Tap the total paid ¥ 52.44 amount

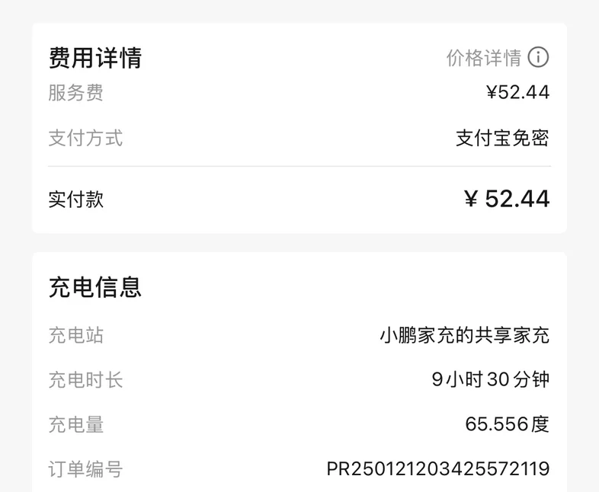507,199
